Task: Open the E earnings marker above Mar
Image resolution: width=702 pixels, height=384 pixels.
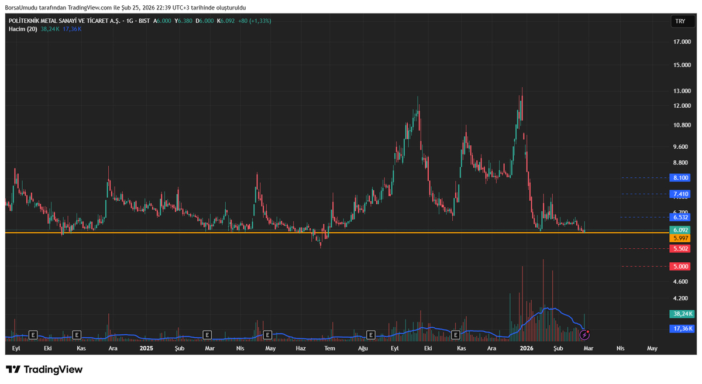Action: [x=207, y=335]
